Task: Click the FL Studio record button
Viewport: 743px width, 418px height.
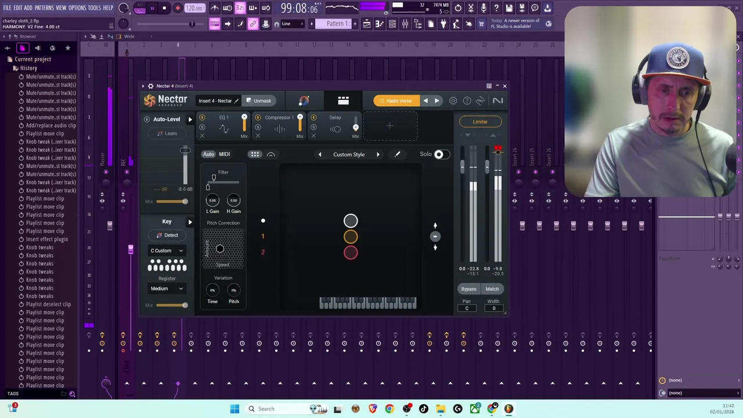Action: click(178, 8)
